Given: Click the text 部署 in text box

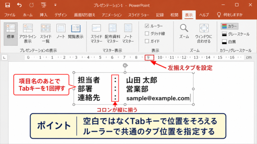Looking at the screenshot, I should coord(85,89).
